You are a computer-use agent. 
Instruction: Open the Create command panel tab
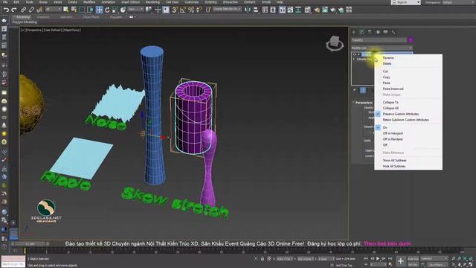pos(354,32)
